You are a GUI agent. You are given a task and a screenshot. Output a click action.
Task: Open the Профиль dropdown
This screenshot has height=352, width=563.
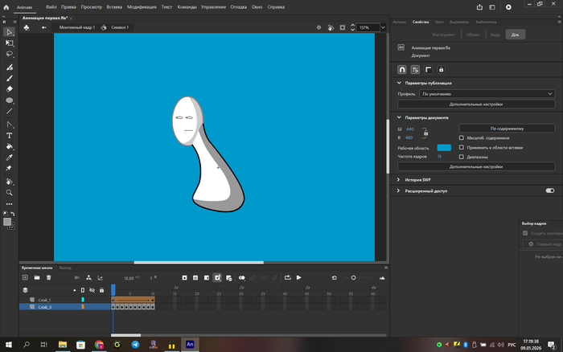click(487, 94)
